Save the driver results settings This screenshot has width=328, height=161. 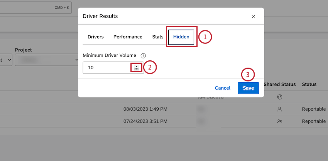click(248, 88)
